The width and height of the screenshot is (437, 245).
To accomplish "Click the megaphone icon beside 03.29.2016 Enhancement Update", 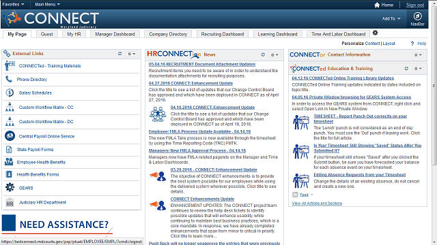I will tap(158, 176).
